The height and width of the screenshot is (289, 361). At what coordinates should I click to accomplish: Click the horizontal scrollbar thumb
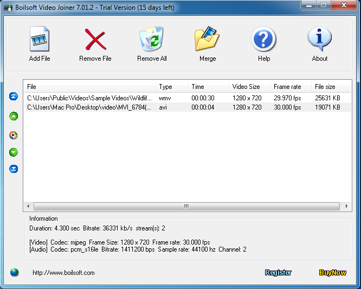pyautogui.click(x=186, y=206)
